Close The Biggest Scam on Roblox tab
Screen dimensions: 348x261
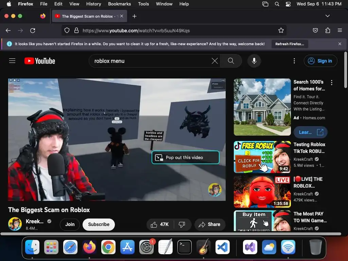tap(122, 16)
